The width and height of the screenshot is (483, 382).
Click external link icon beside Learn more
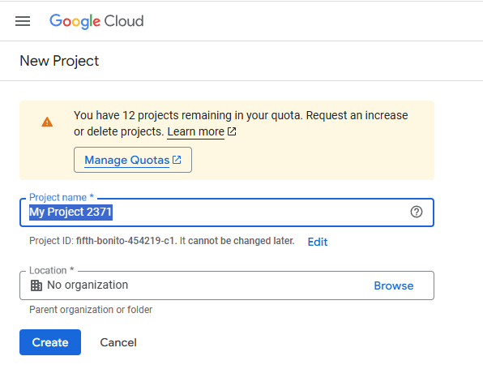point(232,131)
